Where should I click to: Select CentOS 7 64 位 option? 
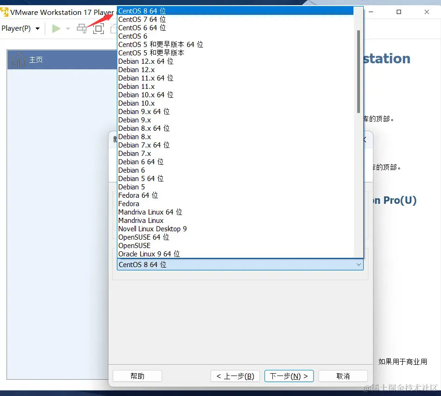tap(235, 20)
